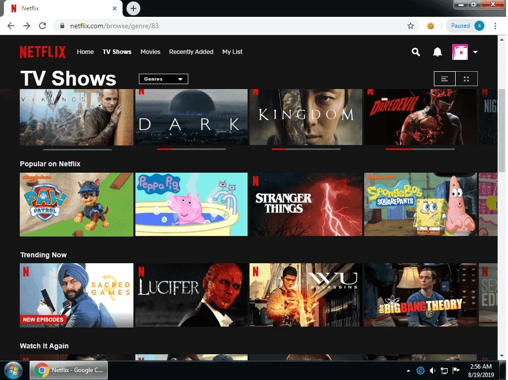Open the Stranger Things thumbnail
508x380 pixels.
pos(305,204)
